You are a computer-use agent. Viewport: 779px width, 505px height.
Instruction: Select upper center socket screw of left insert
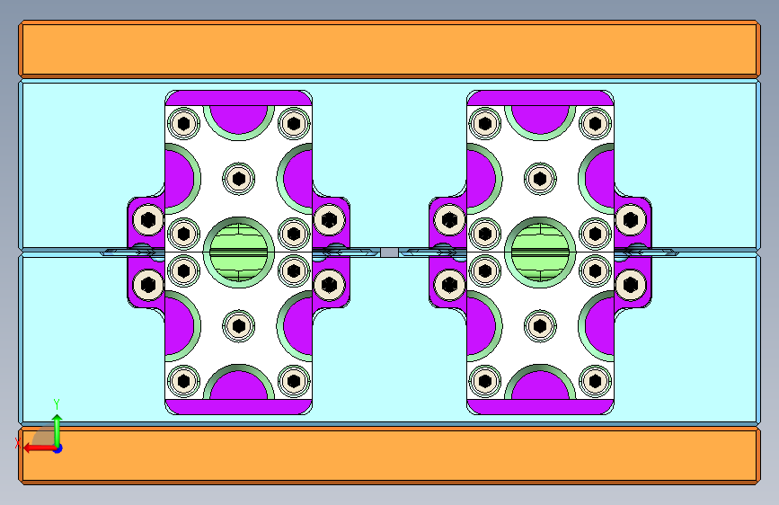coord(238,179)
